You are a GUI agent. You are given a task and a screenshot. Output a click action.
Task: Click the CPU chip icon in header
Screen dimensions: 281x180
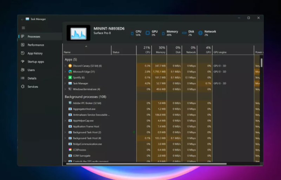tap(132, 33)
